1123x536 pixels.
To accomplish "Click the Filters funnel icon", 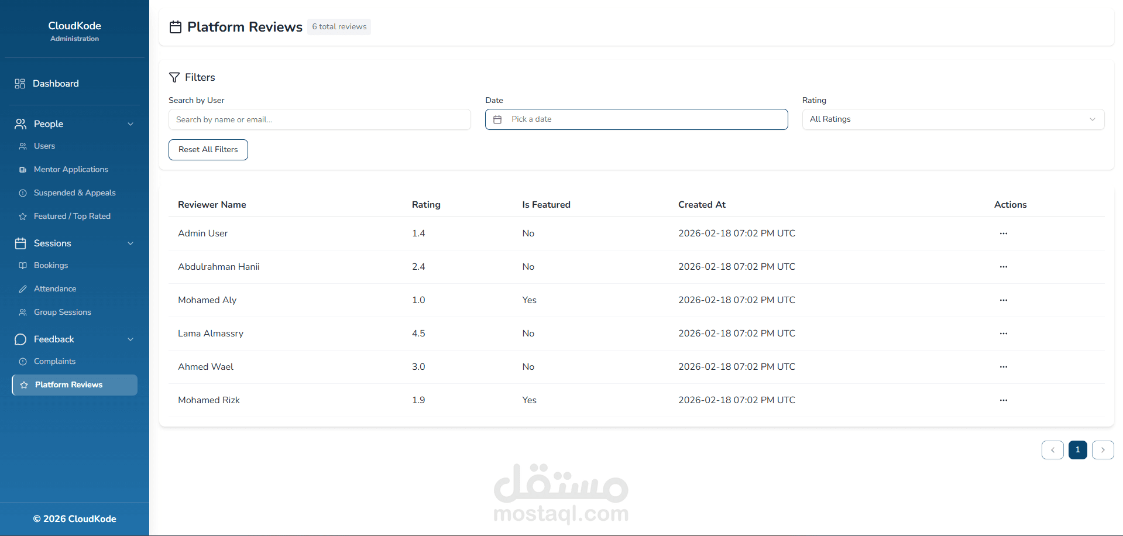I will (174, 77).
